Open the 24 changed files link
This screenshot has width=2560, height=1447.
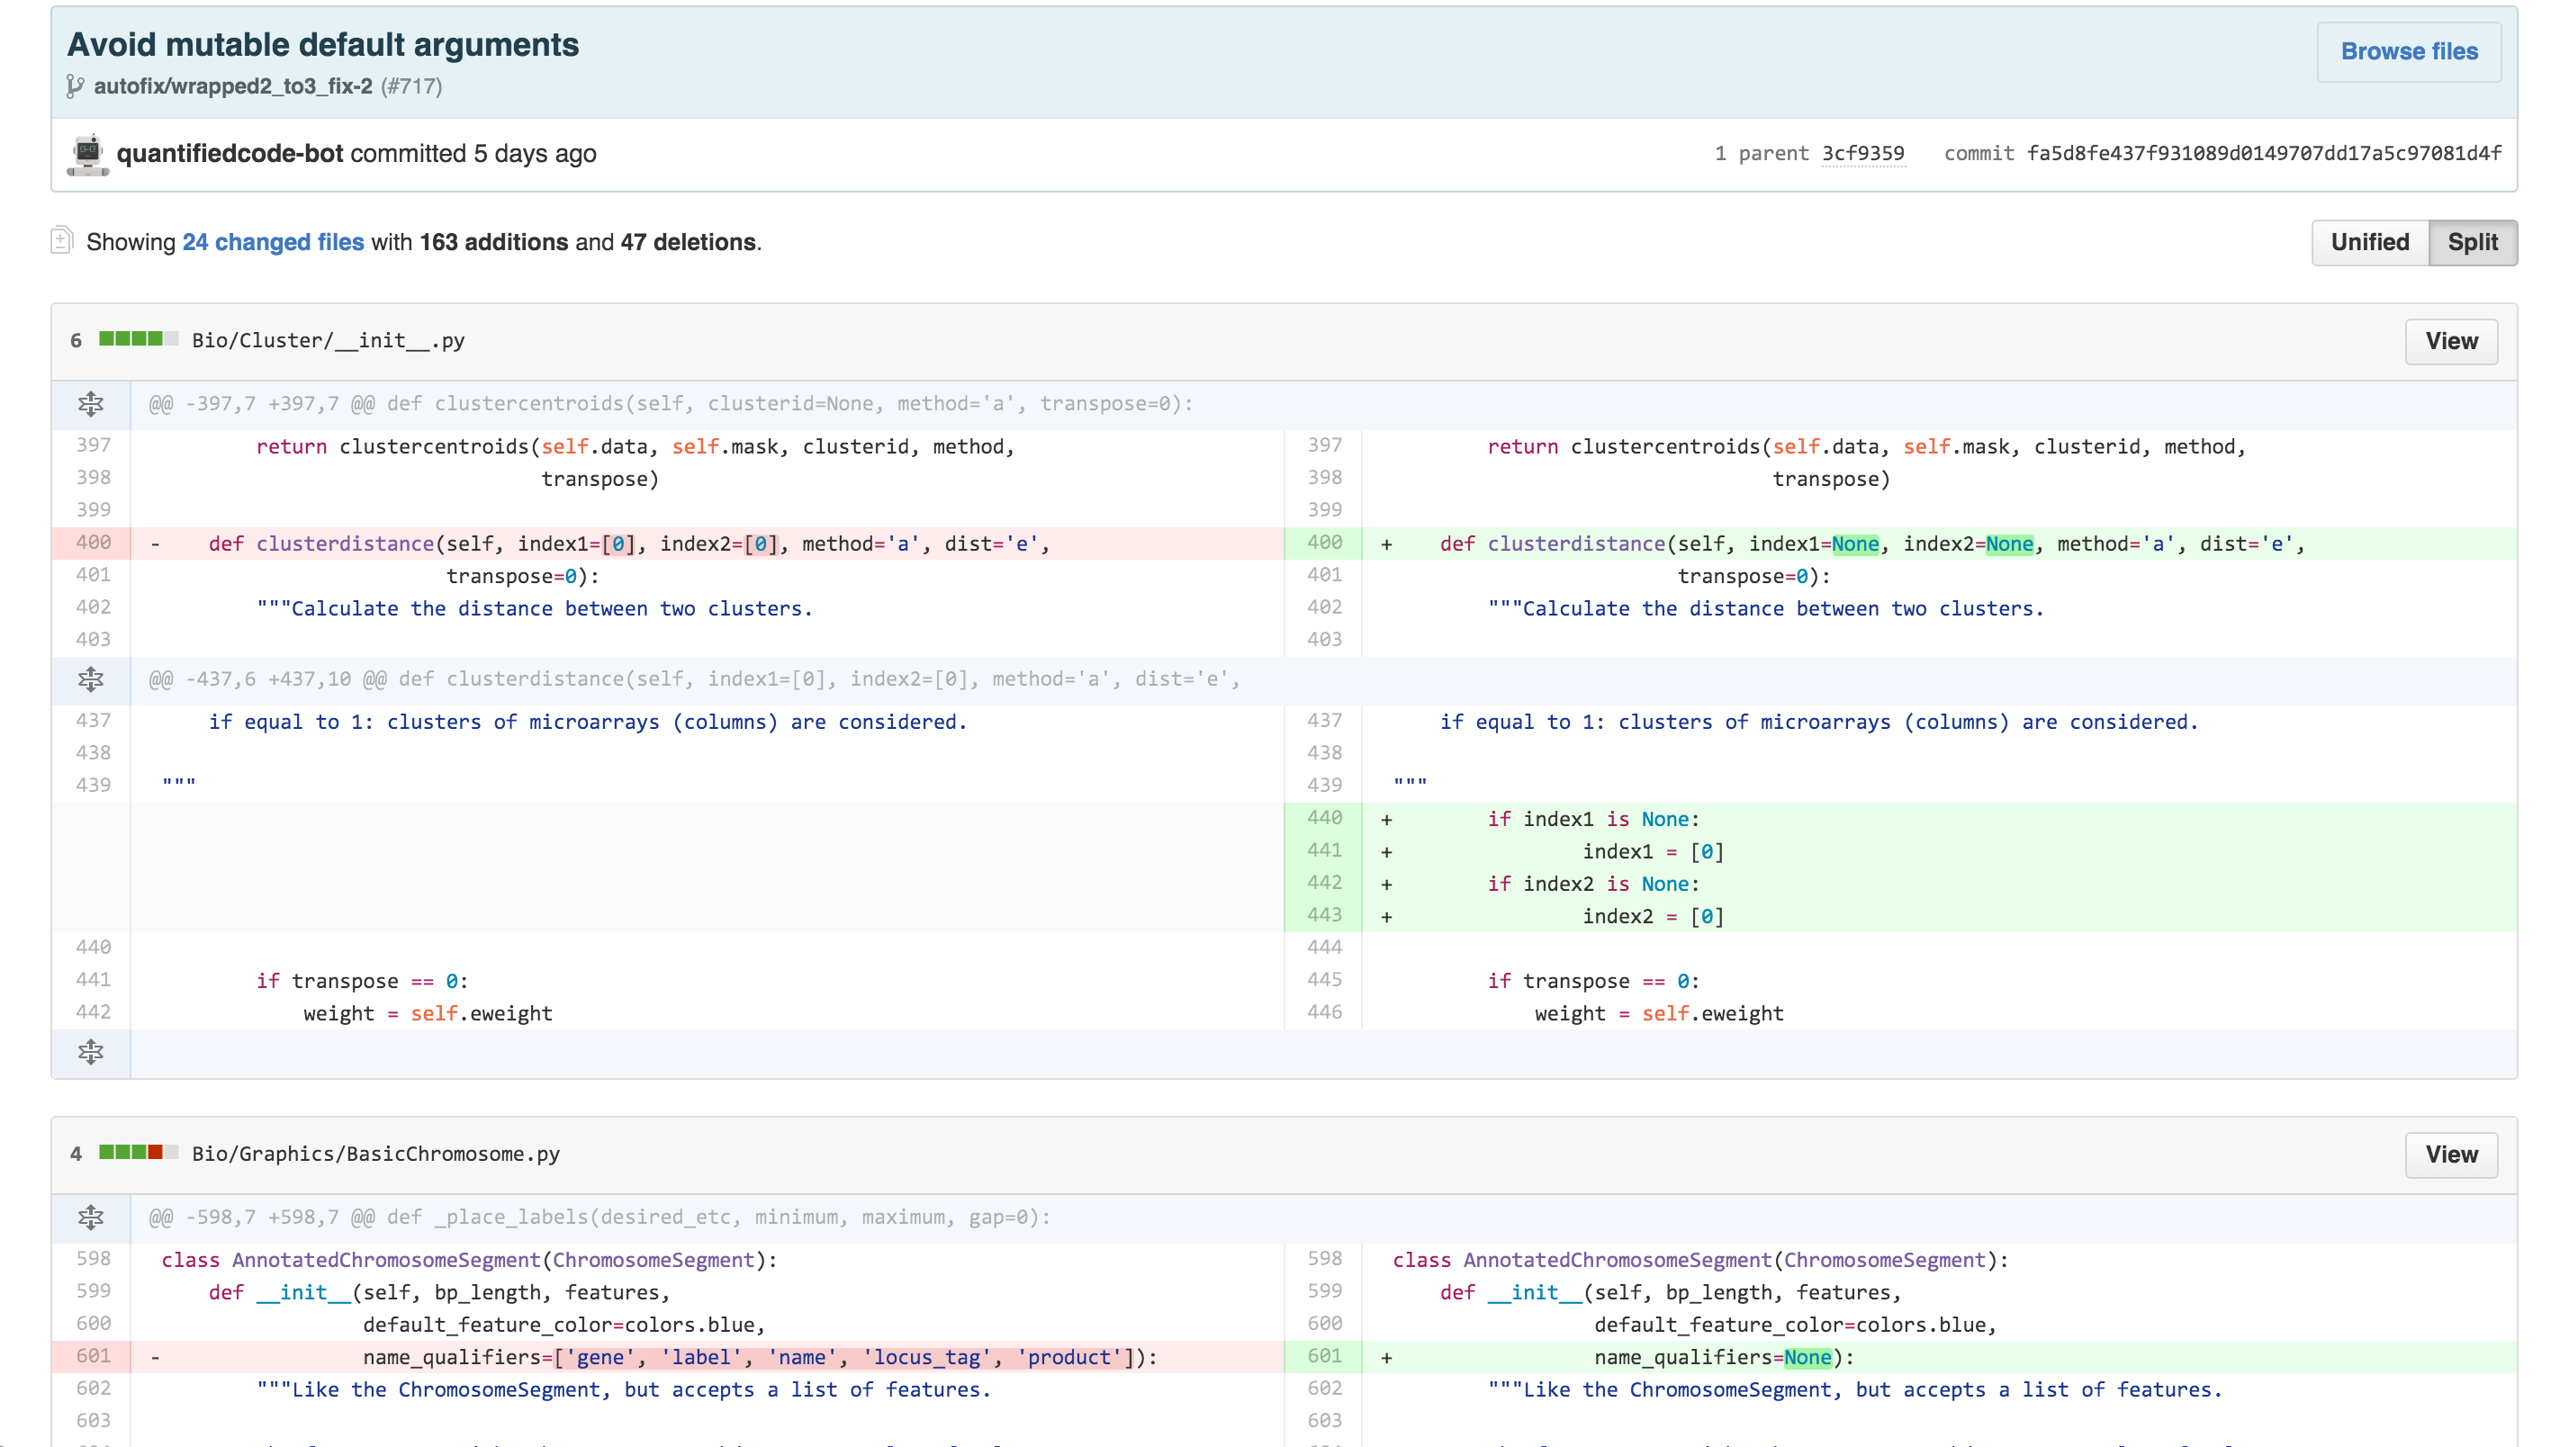point(274,242)
